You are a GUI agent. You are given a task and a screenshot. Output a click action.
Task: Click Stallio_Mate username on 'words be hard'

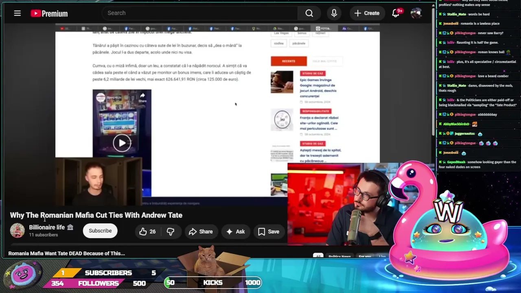pos(456,14)
